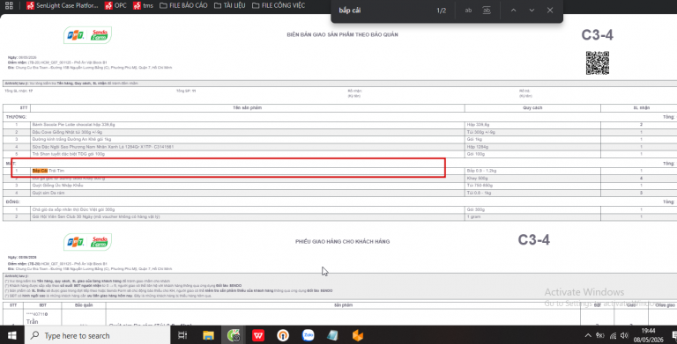Click the 'Hộp 1284g' specification cell
Viewport: 677px width, 344px height.
pyautogui.click(x=532, y=147)
